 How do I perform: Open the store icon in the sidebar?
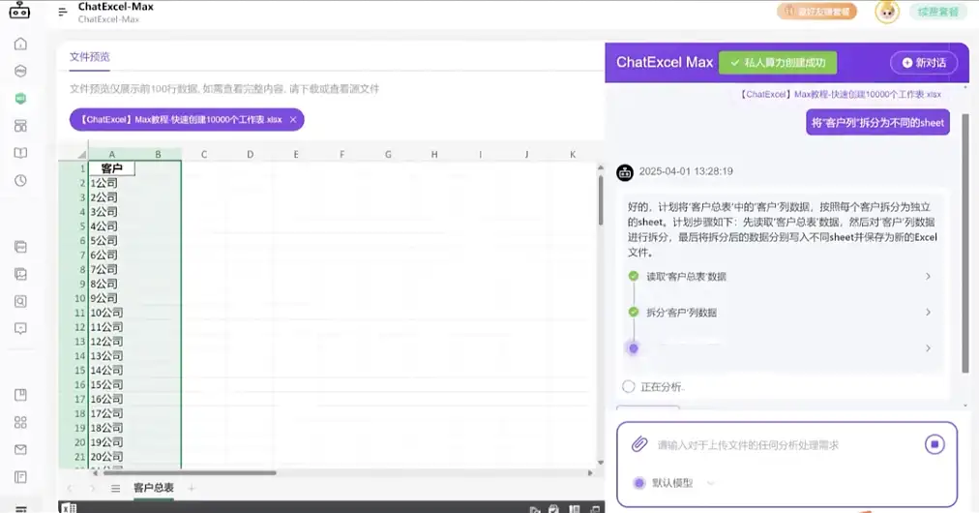(20, 126)
